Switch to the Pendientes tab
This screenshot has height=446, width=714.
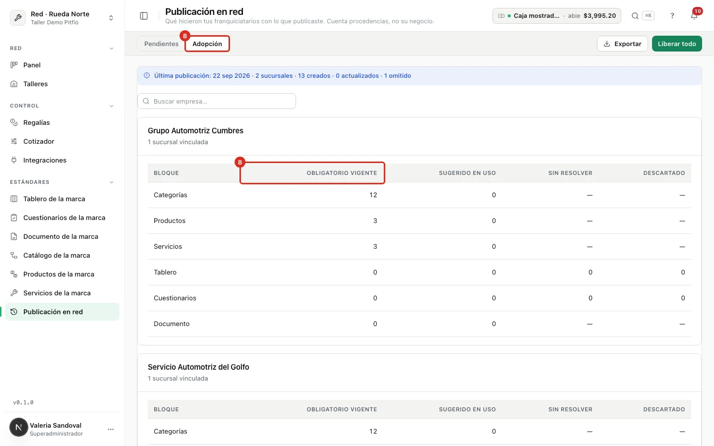click(161, 44)
